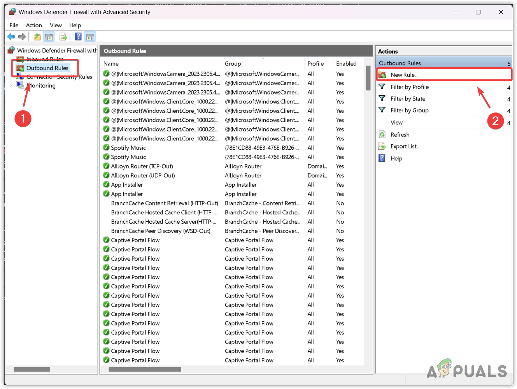517x389 pixels.
Task: Select BranchCache Hosted Cache Client rule
Action: click(164, 212)
